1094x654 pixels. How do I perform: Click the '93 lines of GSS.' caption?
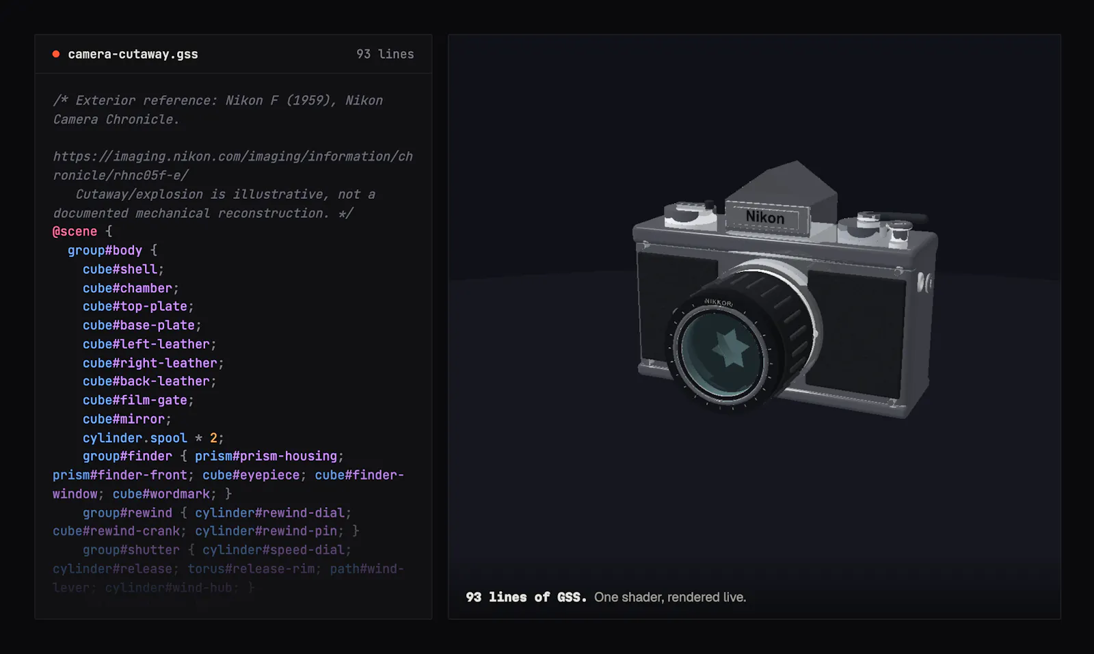tap(526, 597)
